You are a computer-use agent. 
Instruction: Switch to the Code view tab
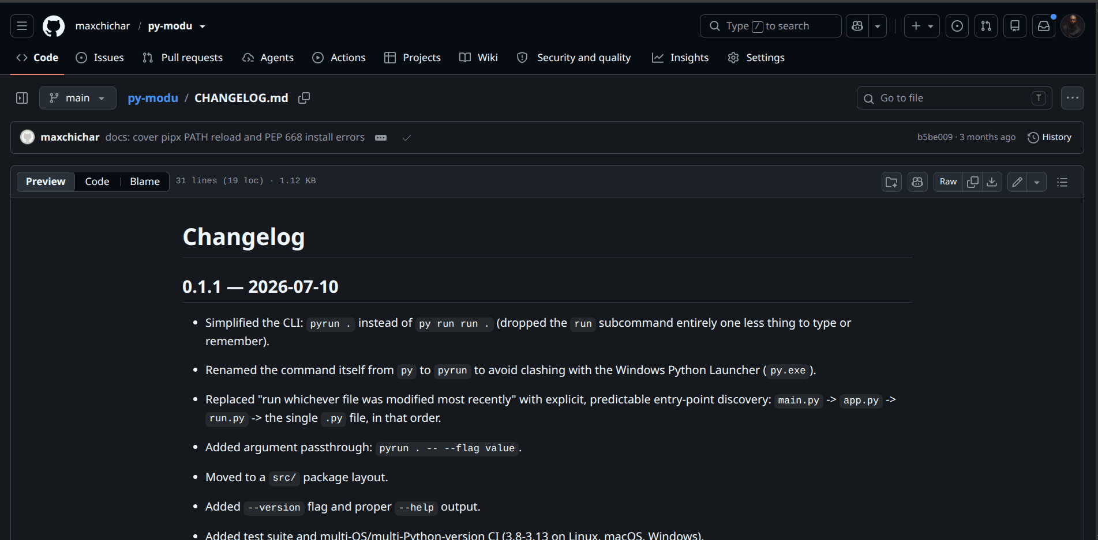coord(97,182)
